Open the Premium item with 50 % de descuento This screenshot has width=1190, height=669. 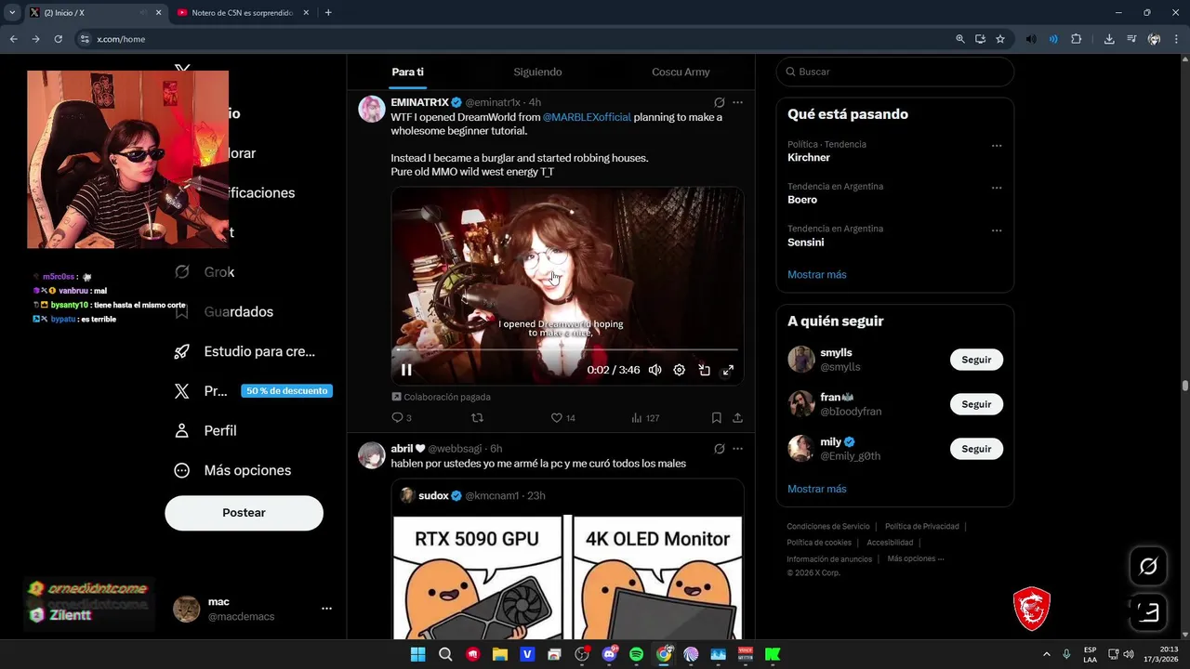(x=253, y=391)
